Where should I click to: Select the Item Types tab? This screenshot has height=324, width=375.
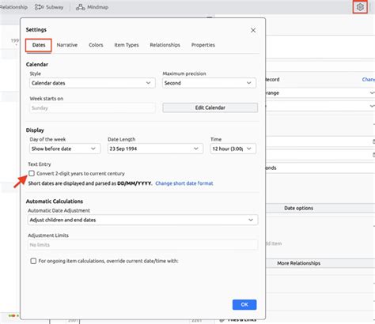tap(127, 45)
